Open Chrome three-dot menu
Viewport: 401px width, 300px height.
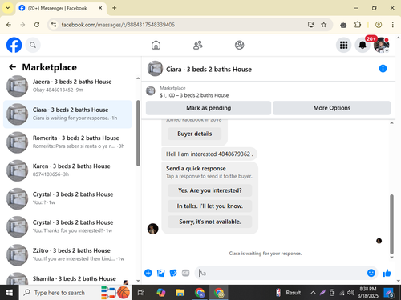[x=392, y=25]
